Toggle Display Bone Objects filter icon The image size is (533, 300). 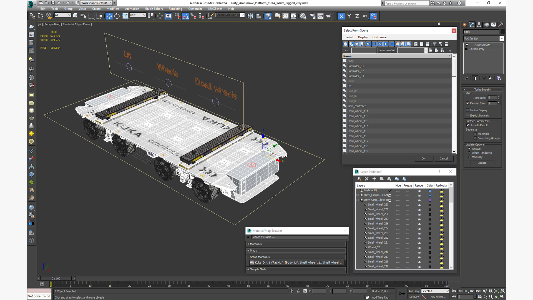391,44
